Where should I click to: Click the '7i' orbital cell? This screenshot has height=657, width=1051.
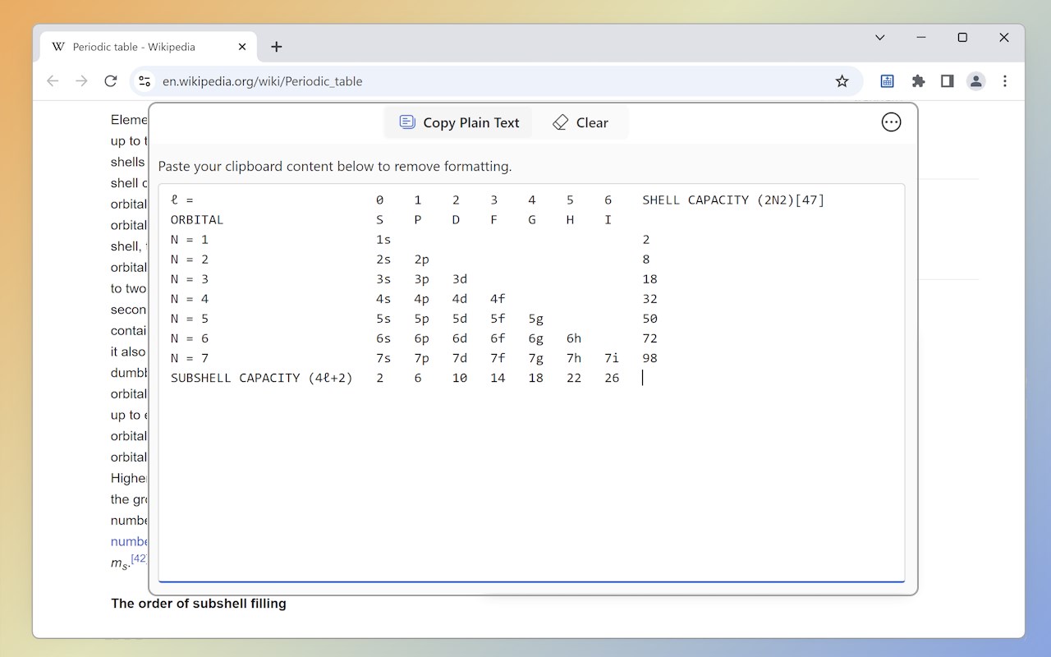[x=612, y=357]
